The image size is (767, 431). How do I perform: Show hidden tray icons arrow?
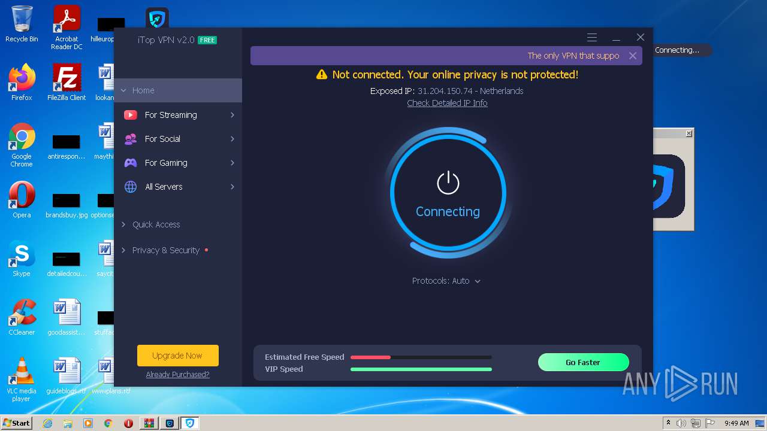point(668,423)
